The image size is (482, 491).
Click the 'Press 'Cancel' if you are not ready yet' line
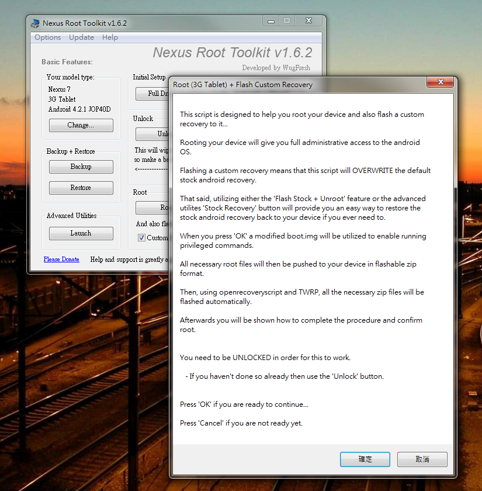click(x=241, y=423)
